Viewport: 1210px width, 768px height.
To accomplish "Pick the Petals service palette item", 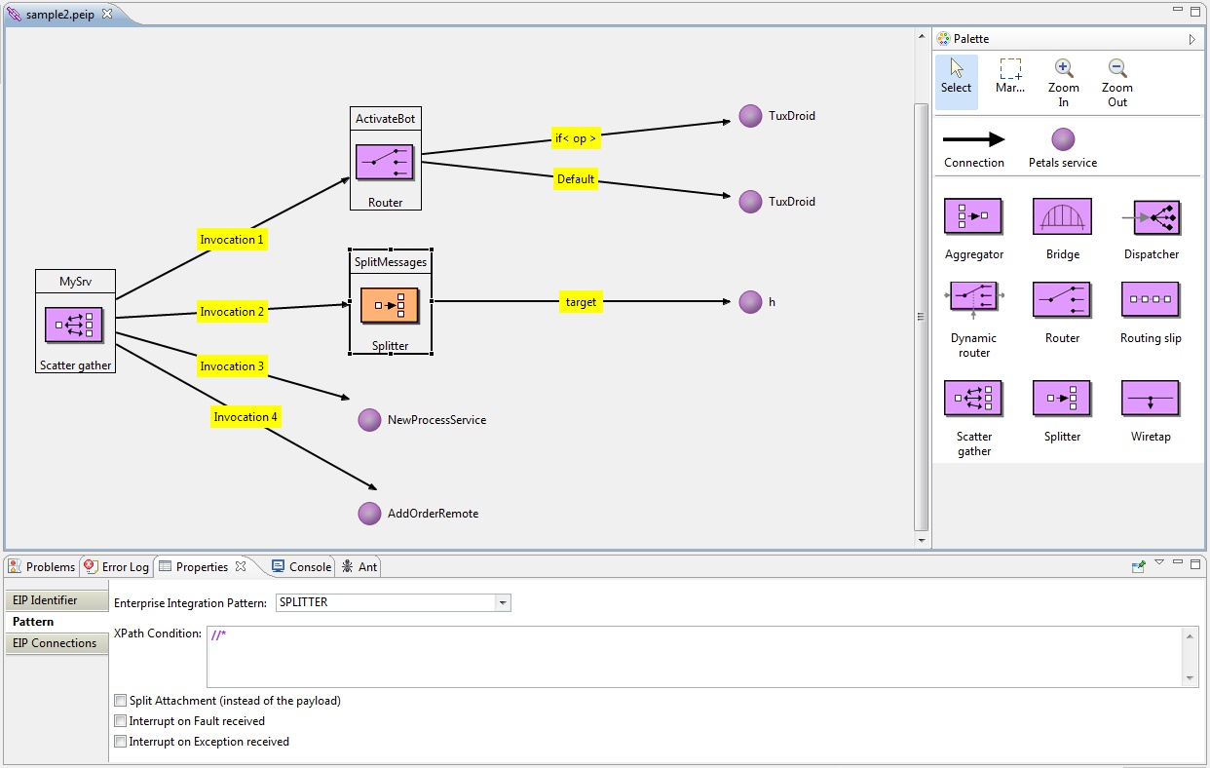I will (1063, 140).
